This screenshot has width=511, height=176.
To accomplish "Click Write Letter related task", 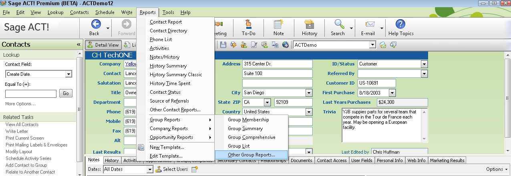I will pos(17,131).
